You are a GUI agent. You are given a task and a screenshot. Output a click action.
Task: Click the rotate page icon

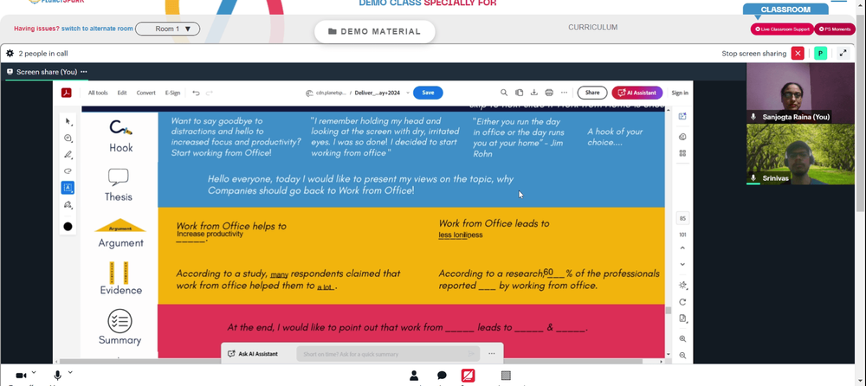pyautogui.click(x=682, y=302)
